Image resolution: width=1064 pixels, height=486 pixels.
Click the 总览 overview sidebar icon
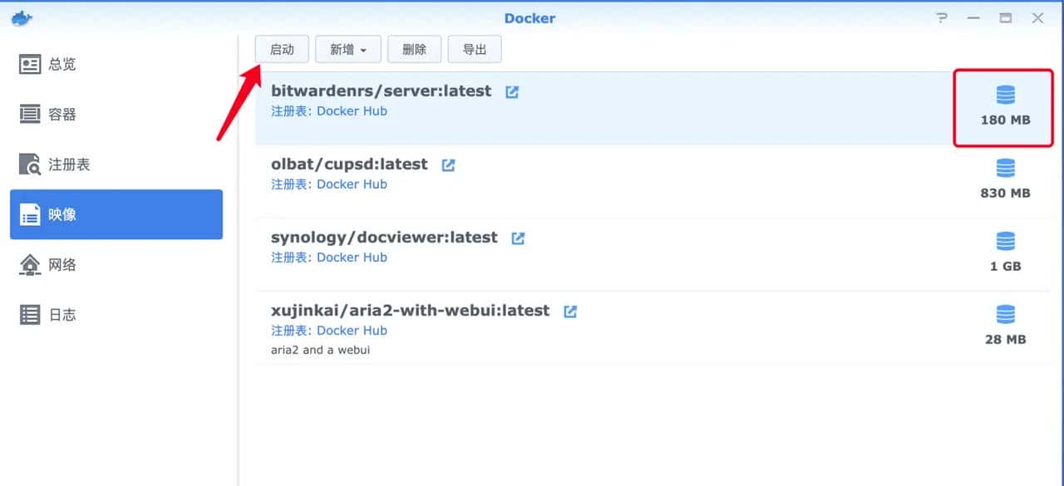tap(30, 64)
